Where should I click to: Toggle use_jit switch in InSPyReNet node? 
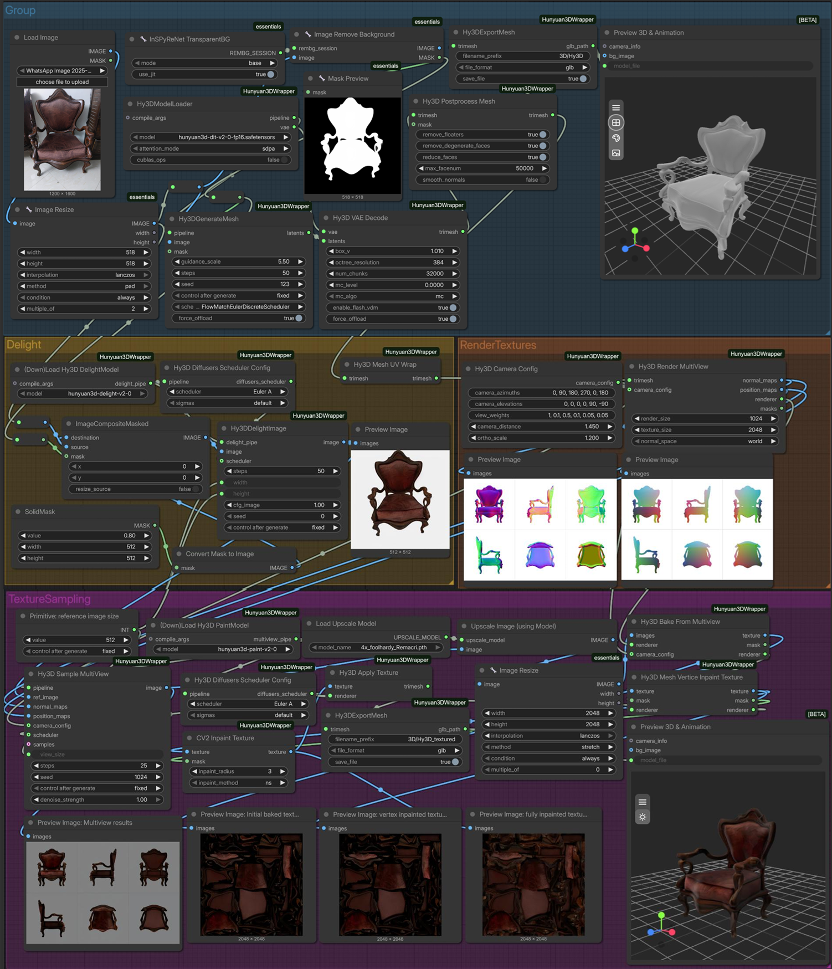(x=271, y=74)
